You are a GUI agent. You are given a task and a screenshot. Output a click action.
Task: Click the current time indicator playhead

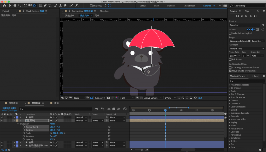pos(165,110)
